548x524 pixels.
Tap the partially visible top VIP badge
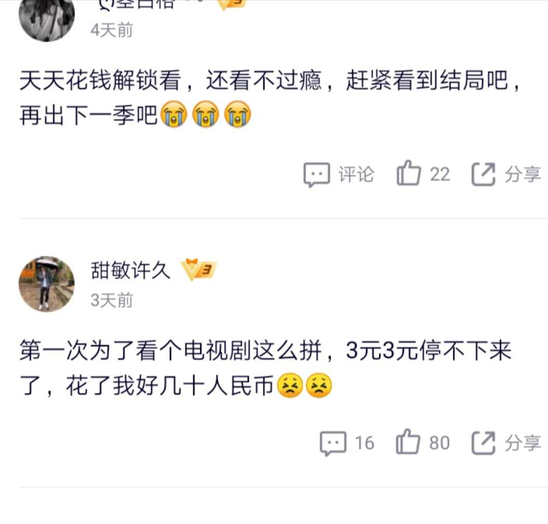[232, 4]
